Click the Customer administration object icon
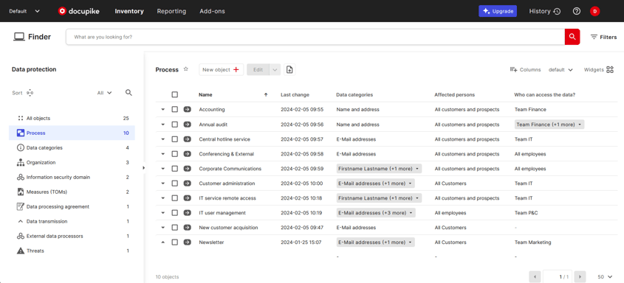The height and width of the screenshot is (283, 624). (187, 184)
